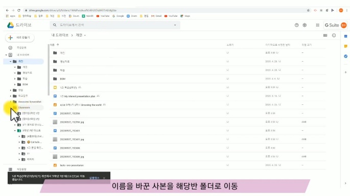This screenshot has height=196, width=350.
Task: Click the magnifier icon in Drive search
Action: (55, 25)
